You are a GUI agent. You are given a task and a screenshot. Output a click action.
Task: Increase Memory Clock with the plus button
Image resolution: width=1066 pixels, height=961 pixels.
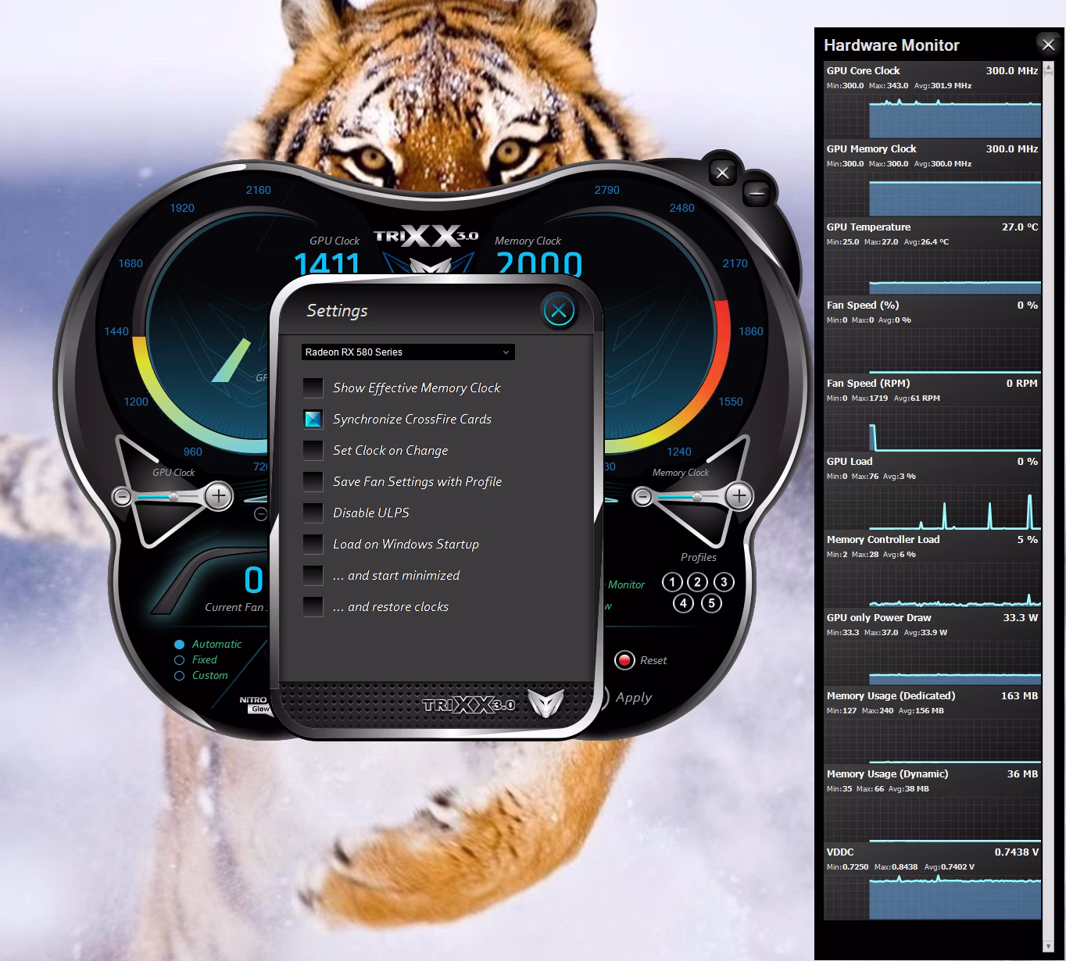pos(739,495)
